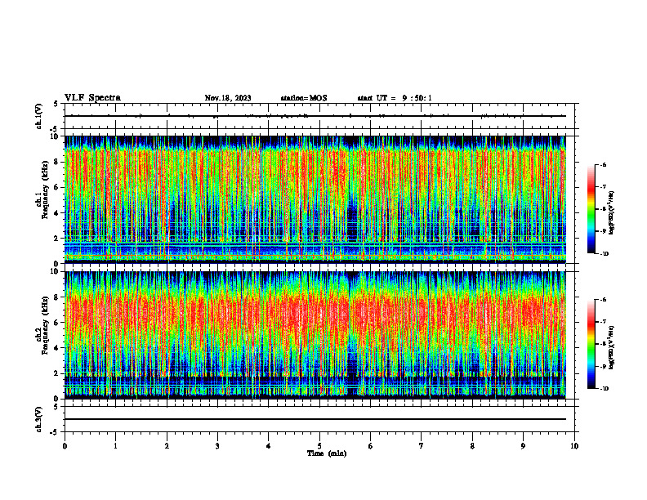Click the '8' tick on the time axis

[472, 446]
